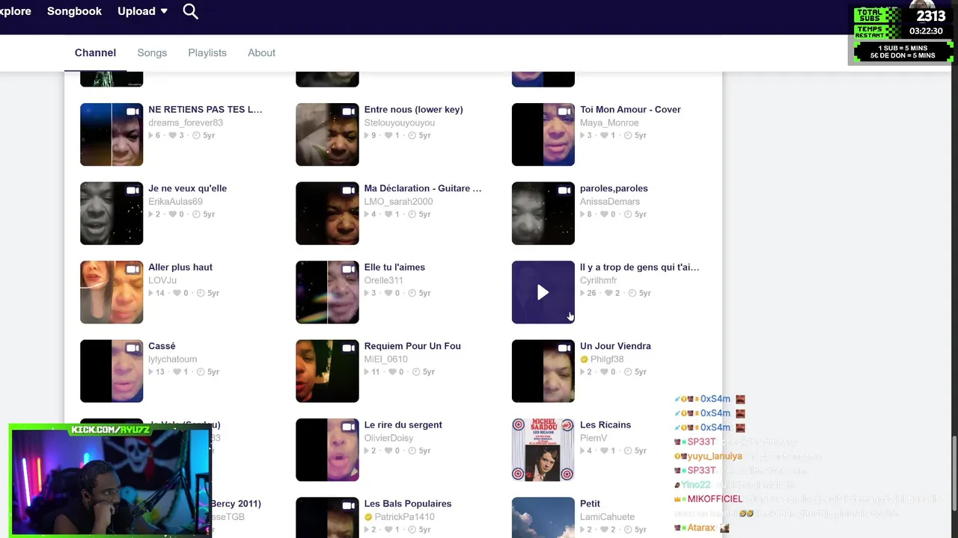
Task: Open 'Elle tu l'aimes' song title
Action: click(x=394, y=267)
